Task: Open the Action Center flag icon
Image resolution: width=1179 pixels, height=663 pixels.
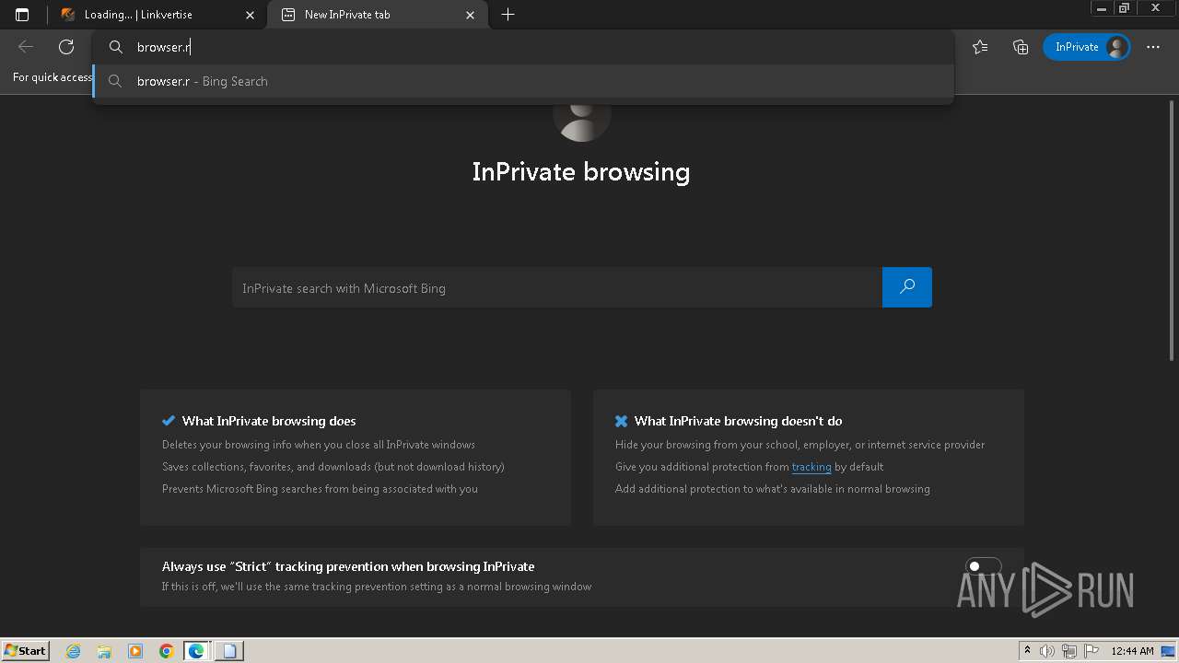Action: (x=1091, y=651)
